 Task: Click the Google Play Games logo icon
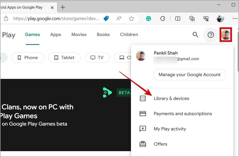pos(107,92)
